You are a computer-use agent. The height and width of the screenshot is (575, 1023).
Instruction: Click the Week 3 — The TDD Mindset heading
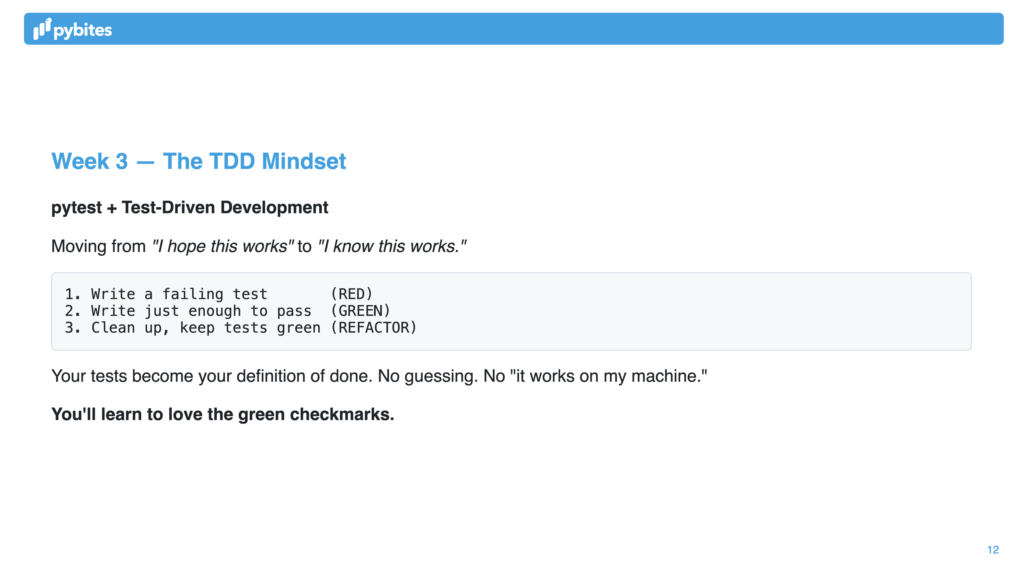point(198,161)
